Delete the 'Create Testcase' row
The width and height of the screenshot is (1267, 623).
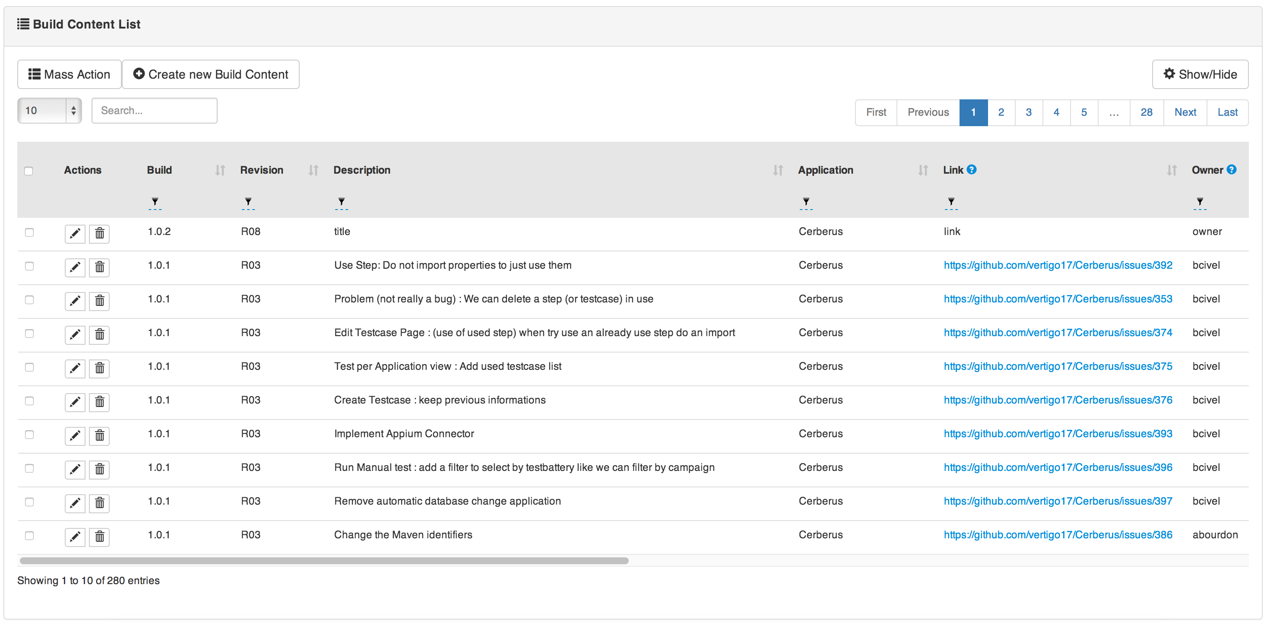pos(99,402)
